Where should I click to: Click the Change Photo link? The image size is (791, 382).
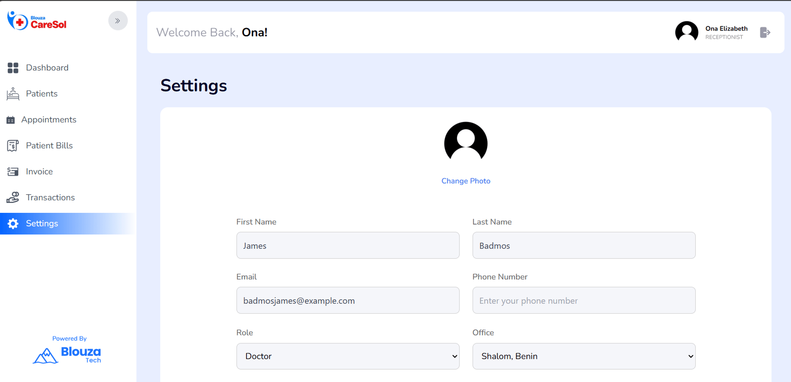point(466,181)
